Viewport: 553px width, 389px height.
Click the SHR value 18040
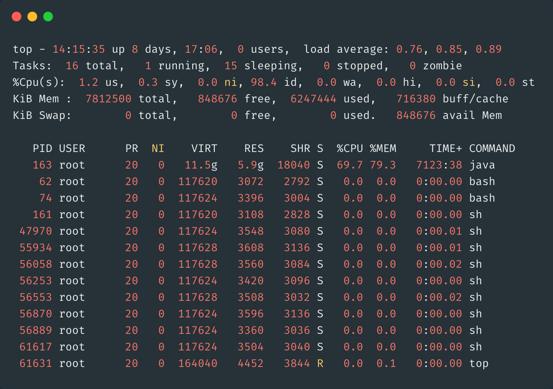294,165
